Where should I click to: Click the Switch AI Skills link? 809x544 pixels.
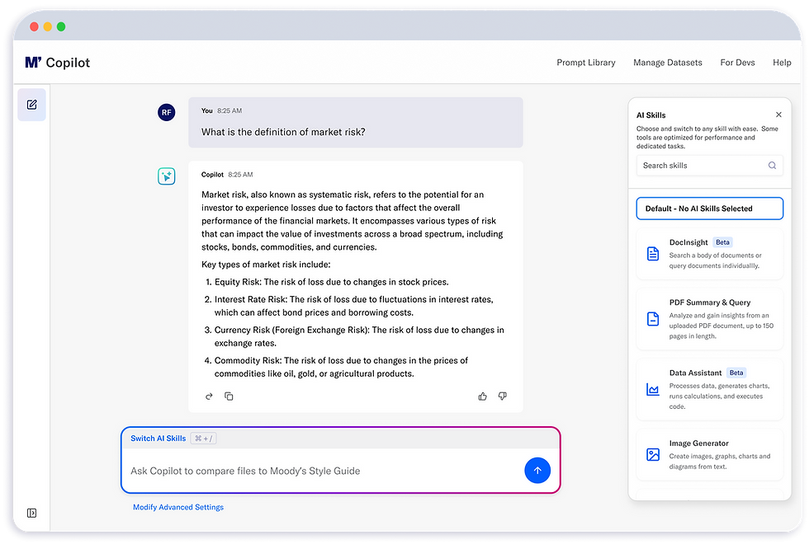(x=158, y=438)
